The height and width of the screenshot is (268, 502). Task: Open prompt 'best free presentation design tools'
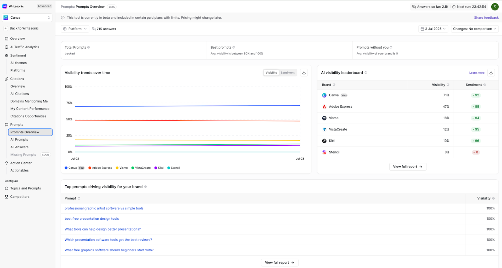pos(92,219)
